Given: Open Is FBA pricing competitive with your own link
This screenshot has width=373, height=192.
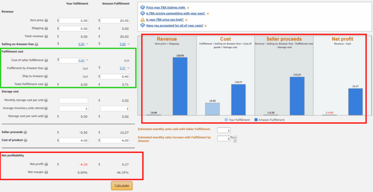Looking at the screenshot, I should (176, 13).
